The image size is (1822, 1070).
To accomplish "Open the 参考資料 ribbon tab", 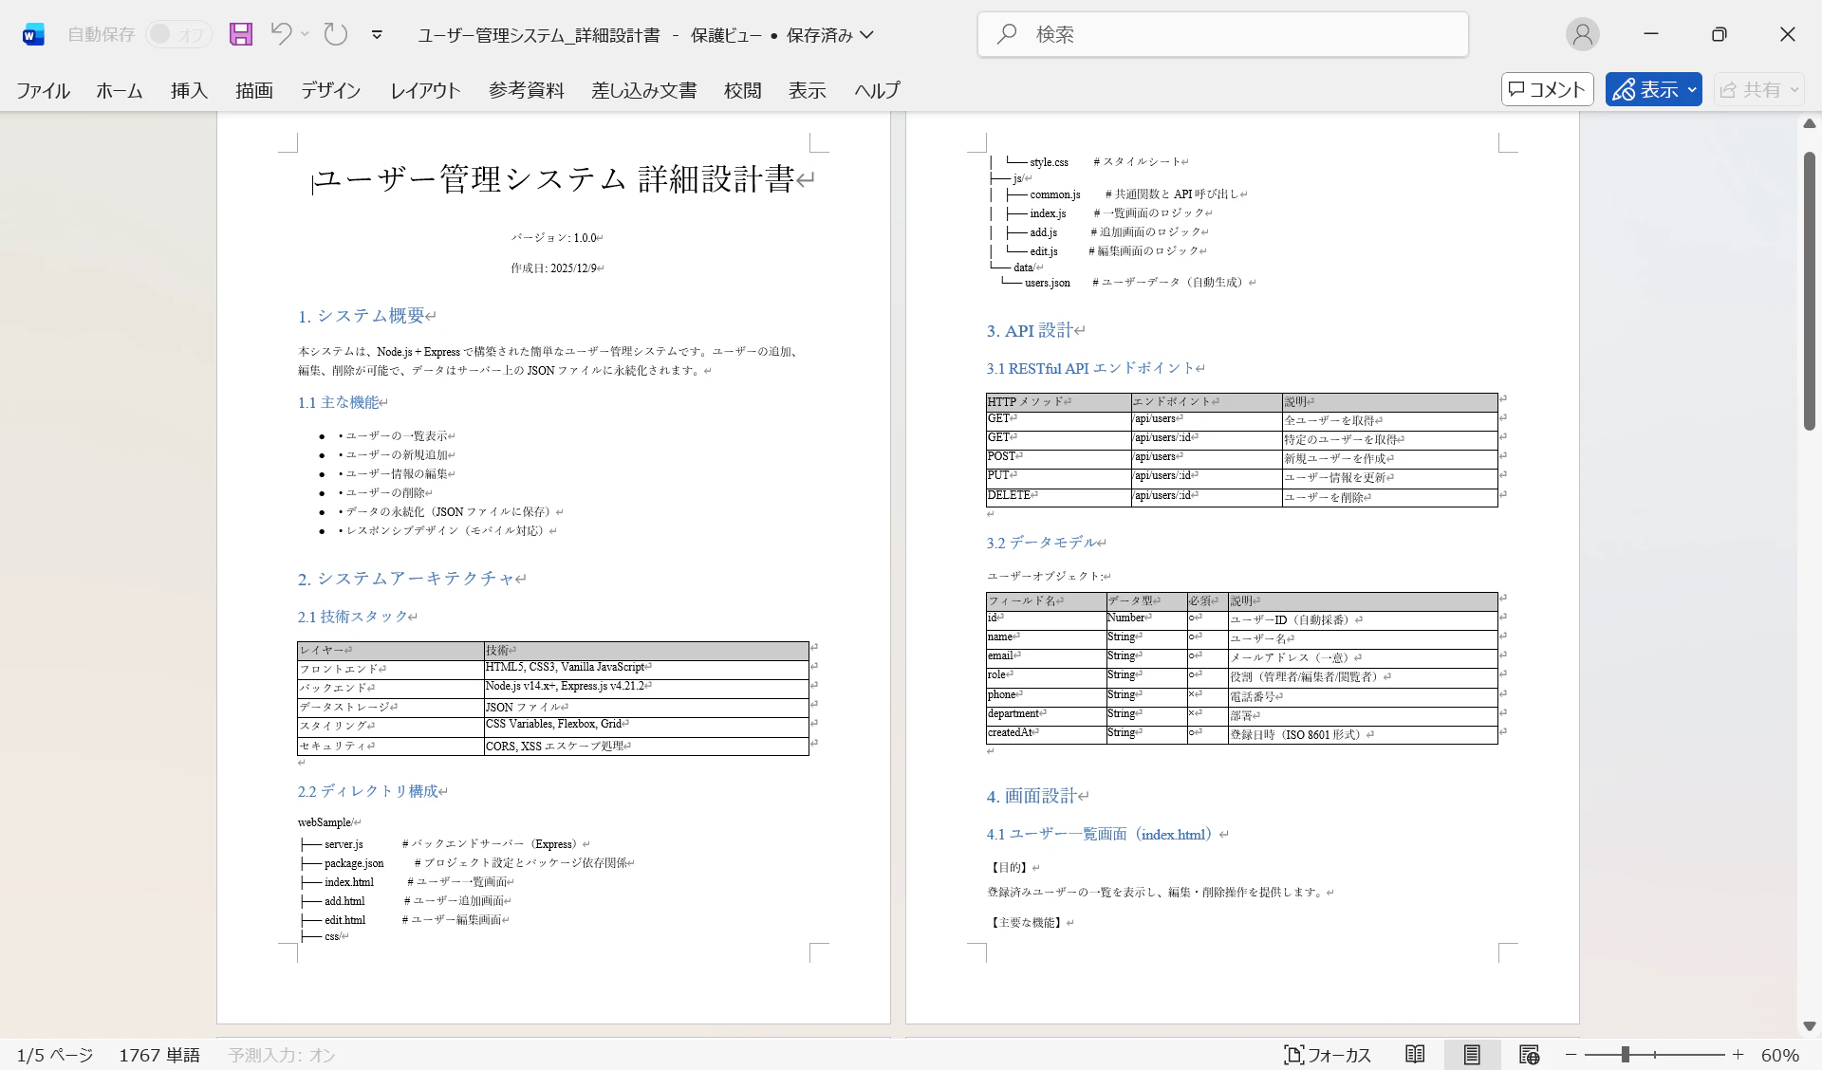I will pos(526,90).
